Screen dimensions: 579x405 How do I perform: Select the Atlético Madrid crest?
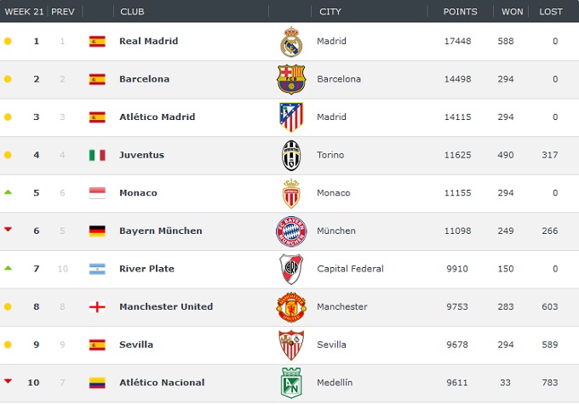point(291,117)
